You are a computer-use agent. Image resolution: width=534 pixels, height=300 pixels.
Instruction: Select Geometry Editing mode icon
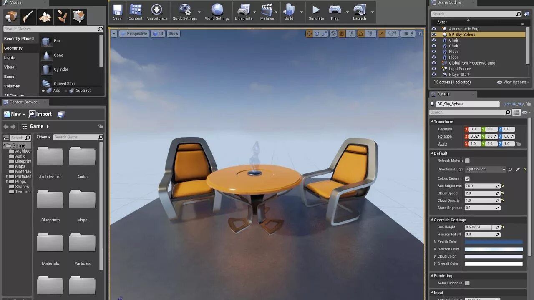pos(79,17)
